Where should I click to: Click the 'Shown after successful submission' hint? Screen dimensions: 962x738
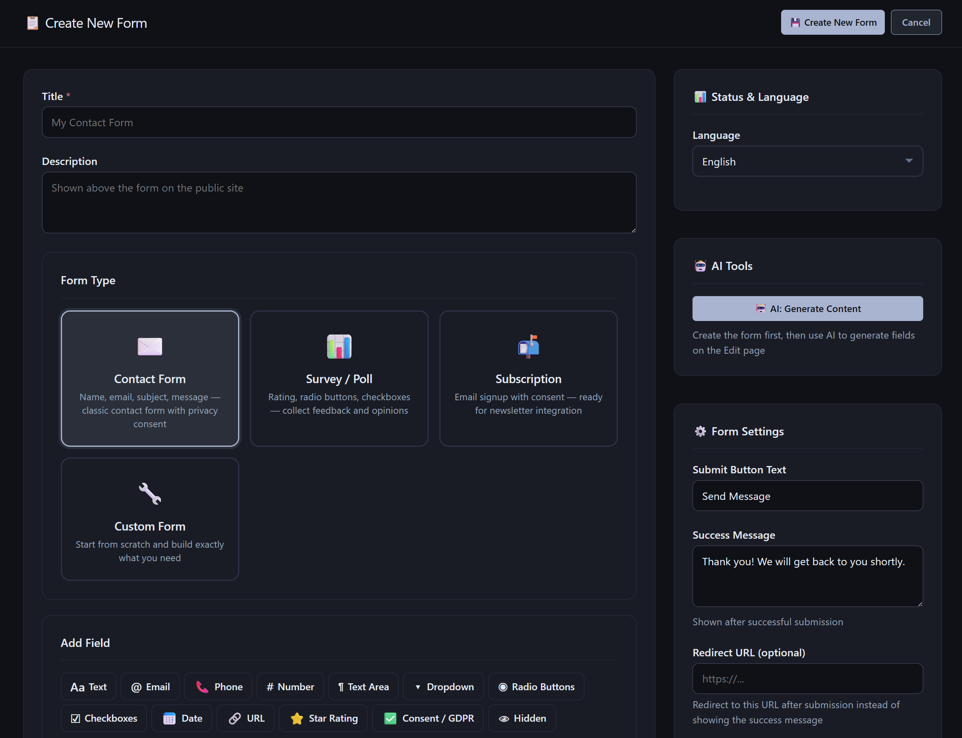tap(768, 622)
